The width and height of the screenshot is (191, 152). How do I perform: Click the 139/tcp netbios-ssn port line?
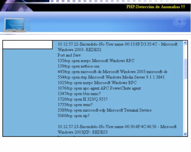pyautogui.click(x=78, y=66)
